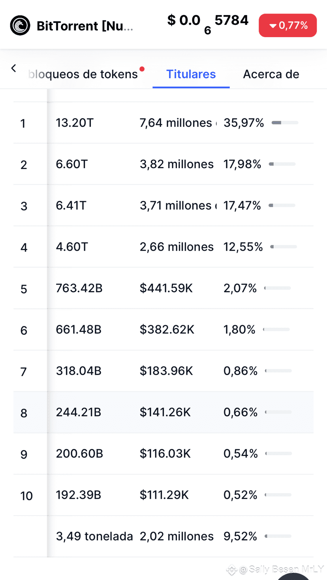Open the bloqueos de tokens tab
Screen dimensions: 327x580
[x=83, y=74]
